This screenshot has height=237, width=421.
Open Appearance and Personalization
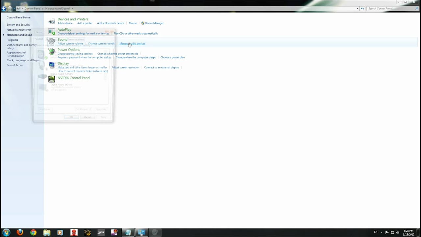[x=16, y=54]
